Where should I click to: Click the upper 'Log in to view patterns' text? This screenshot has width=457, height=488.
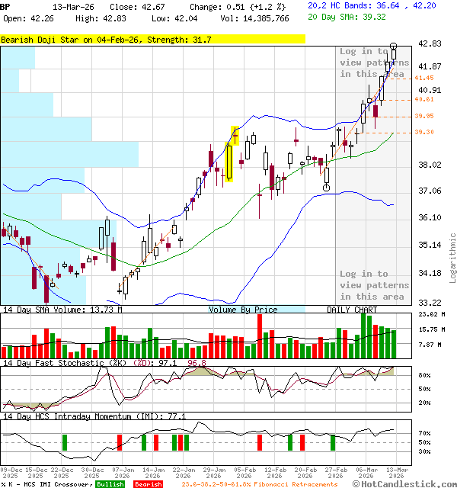tap(374, 63)
